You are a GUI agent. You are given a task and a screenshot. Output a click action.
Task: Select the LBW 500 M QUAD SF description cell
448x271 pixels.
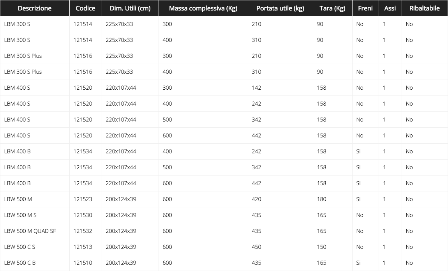[x=30, y=231]
